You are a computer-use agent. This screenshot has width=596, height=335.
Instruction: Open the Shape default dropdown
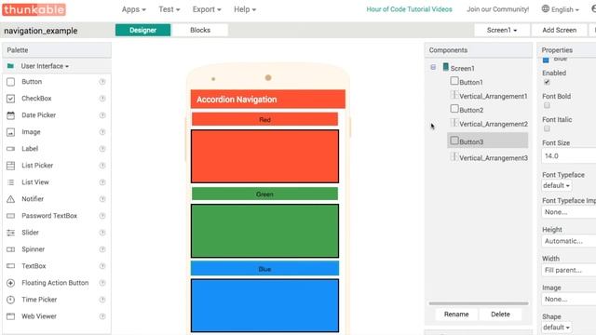pos(556,327)
